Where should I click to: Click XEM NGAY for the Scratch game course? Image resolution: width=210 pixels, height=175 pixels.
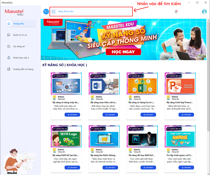tap(186, 167)
